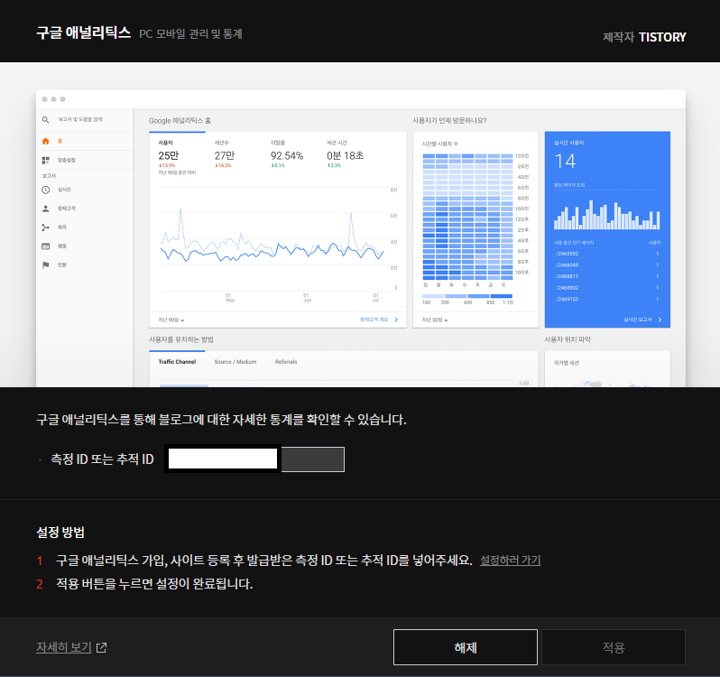Viewport: 720px width, 677px height.
Task: Click the 행동 behavior icon in the preview sidebar
Action: pos(45,246)
